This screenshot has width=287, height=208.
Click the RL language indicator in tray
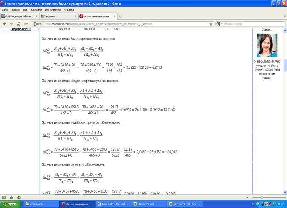click(253, 204)
